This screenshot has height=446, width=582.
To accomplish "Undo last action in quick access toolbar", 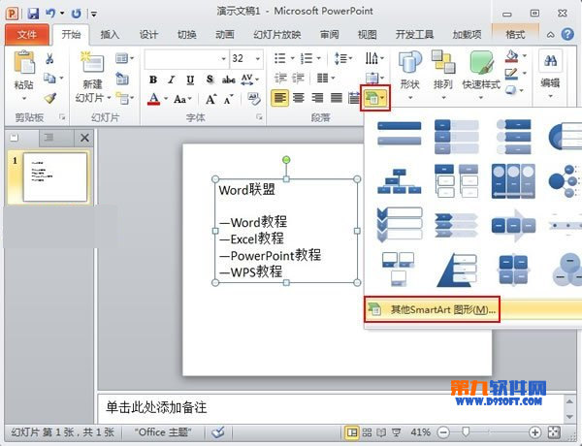I will click(50, 14).
